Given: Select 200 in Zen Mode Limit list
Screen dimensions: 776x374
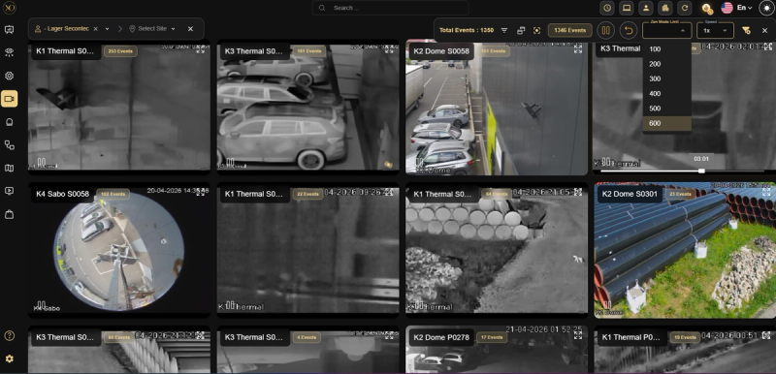Looking at the screenshot, I should 666,64.
